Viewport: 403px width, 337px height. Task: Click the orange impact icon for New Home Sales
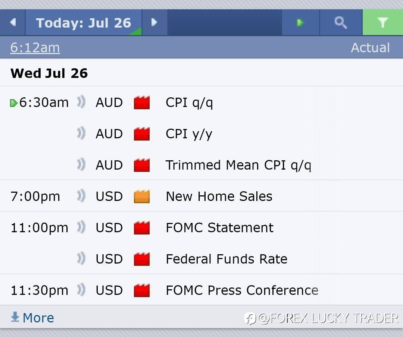point(142,196)
